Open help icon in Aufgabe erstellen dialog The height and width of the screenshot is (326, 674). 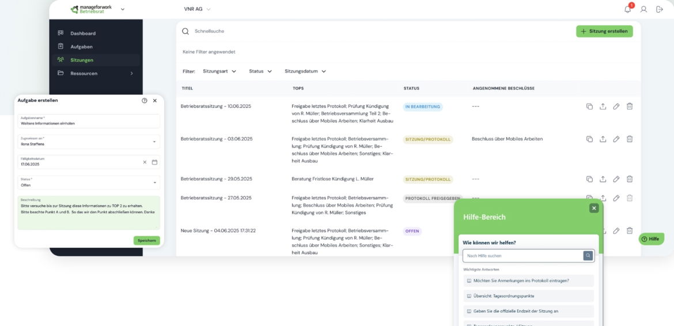(145, 100)
